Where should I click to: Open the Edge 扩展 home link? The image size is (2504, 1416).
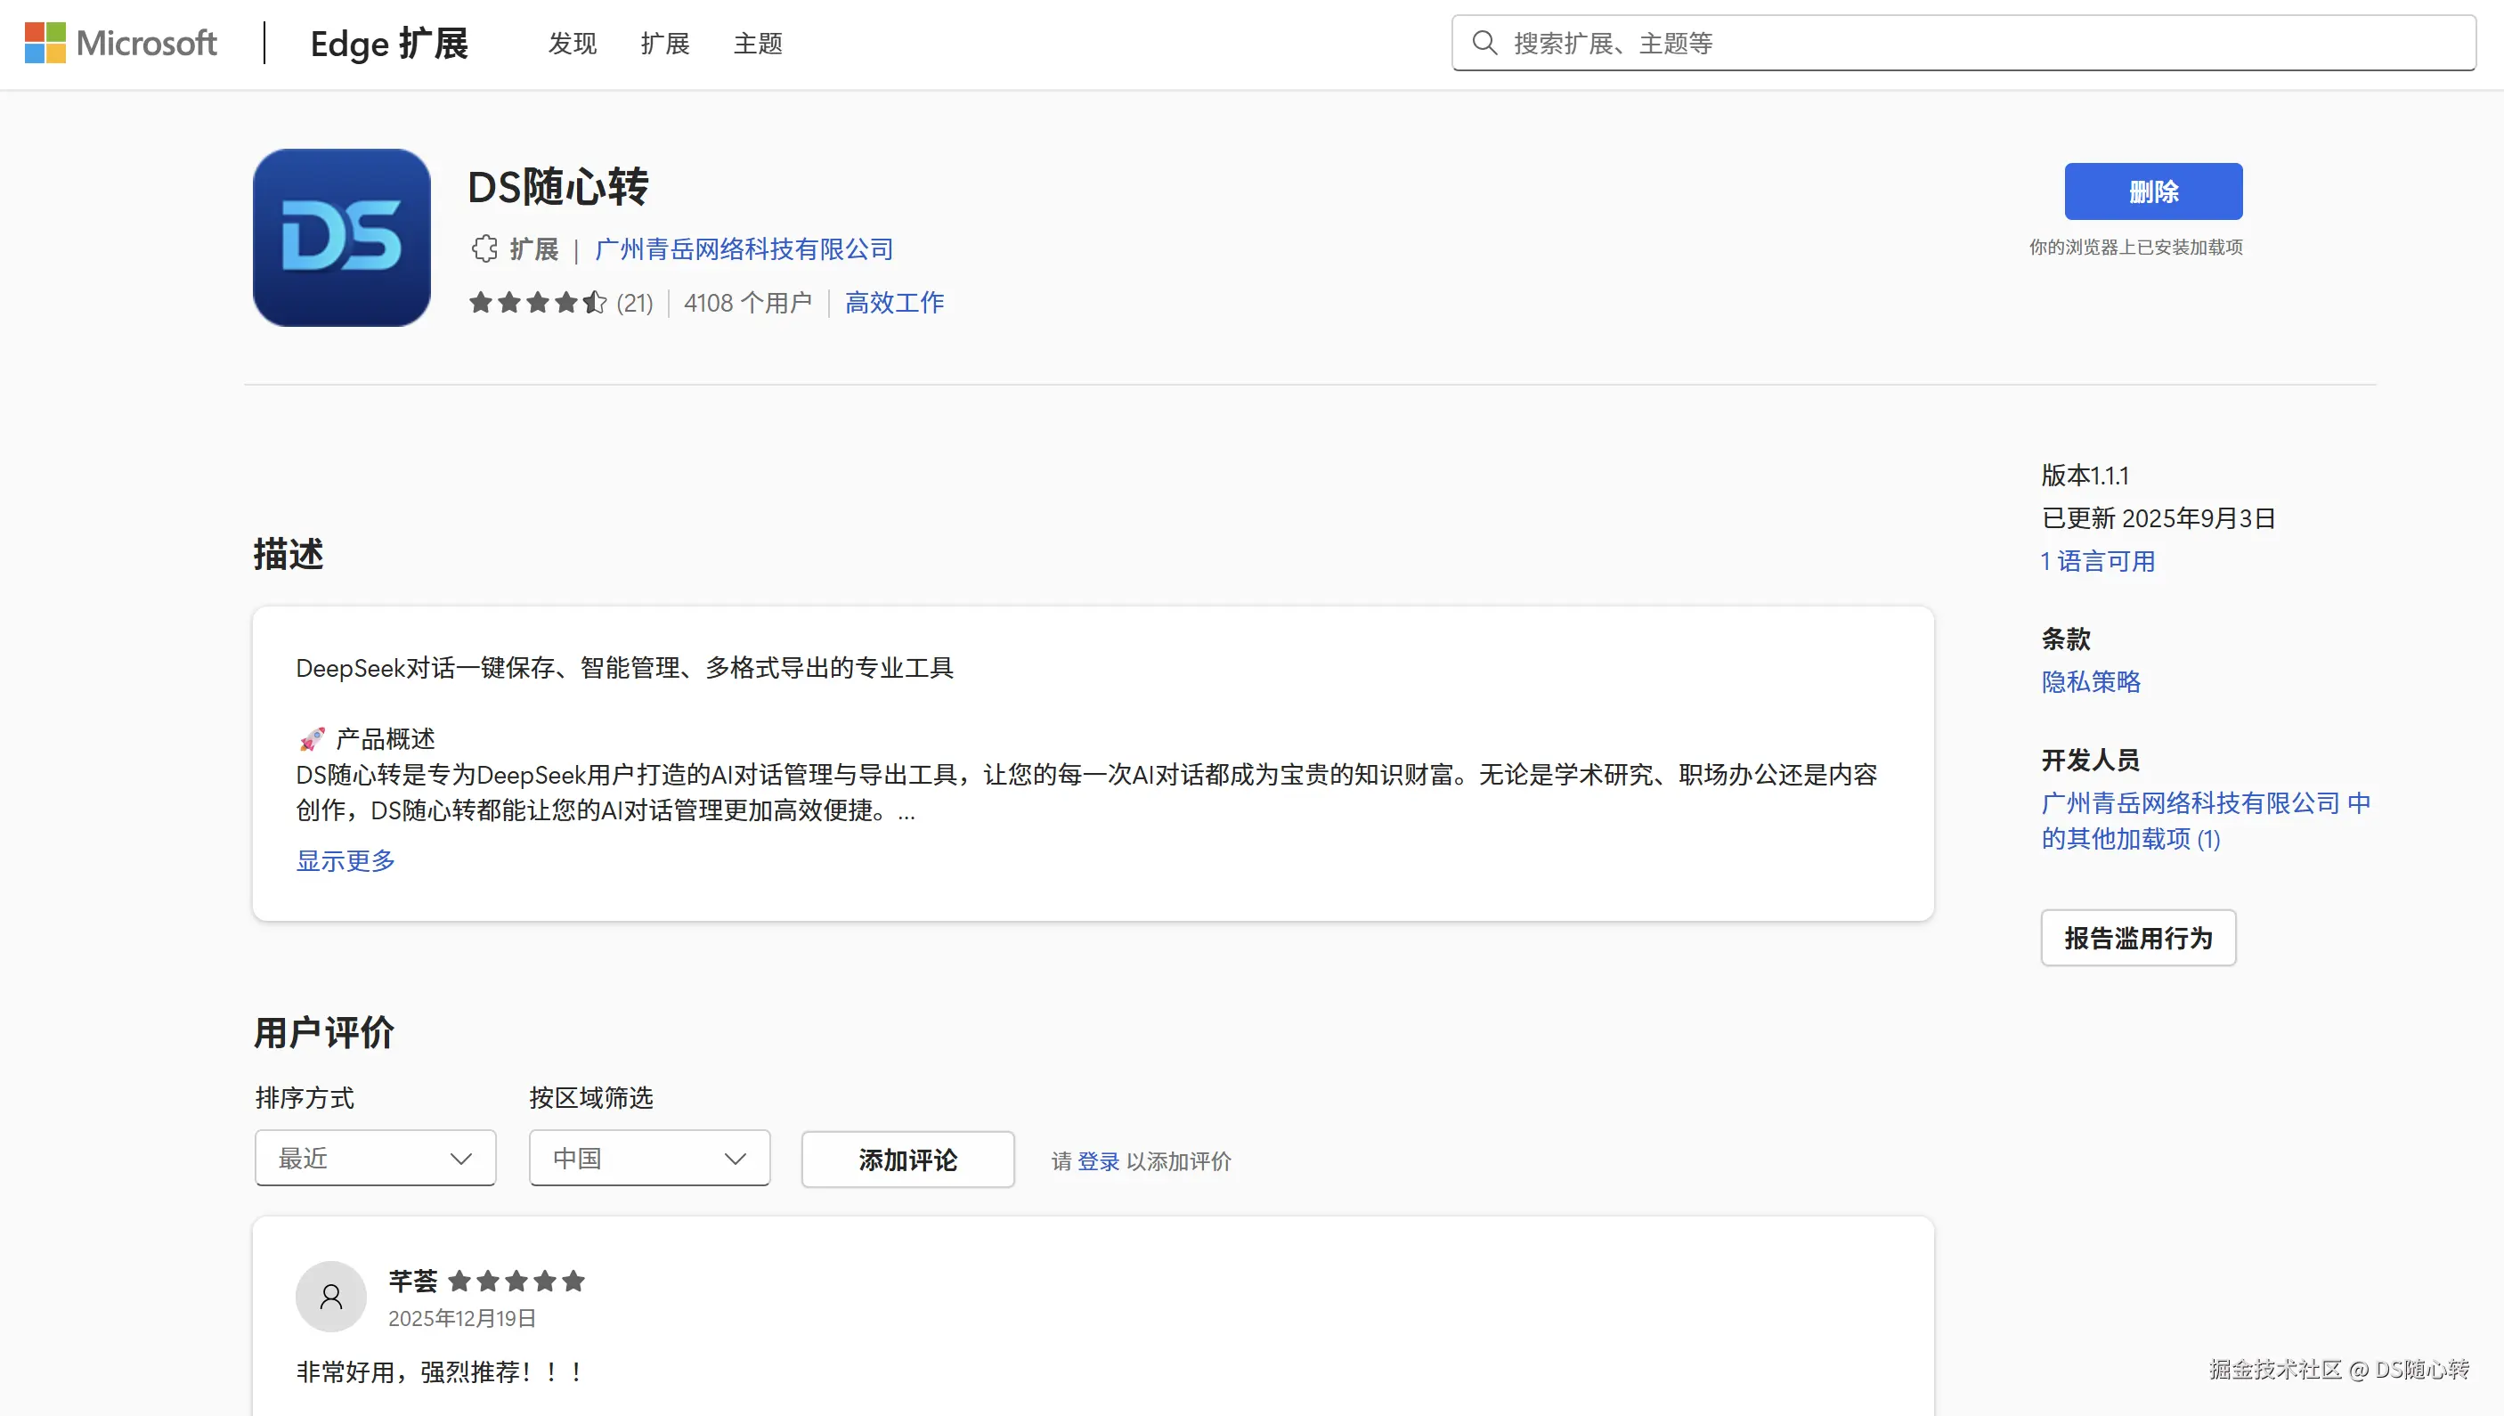[389, 44]
